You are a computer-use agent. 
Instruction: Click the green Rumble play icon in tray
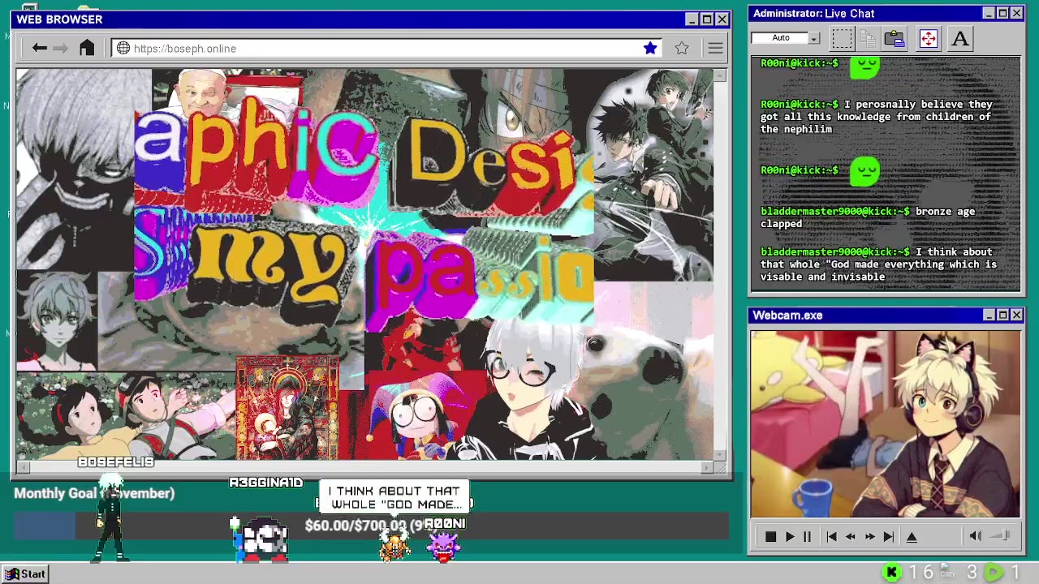tap(994, 573)
